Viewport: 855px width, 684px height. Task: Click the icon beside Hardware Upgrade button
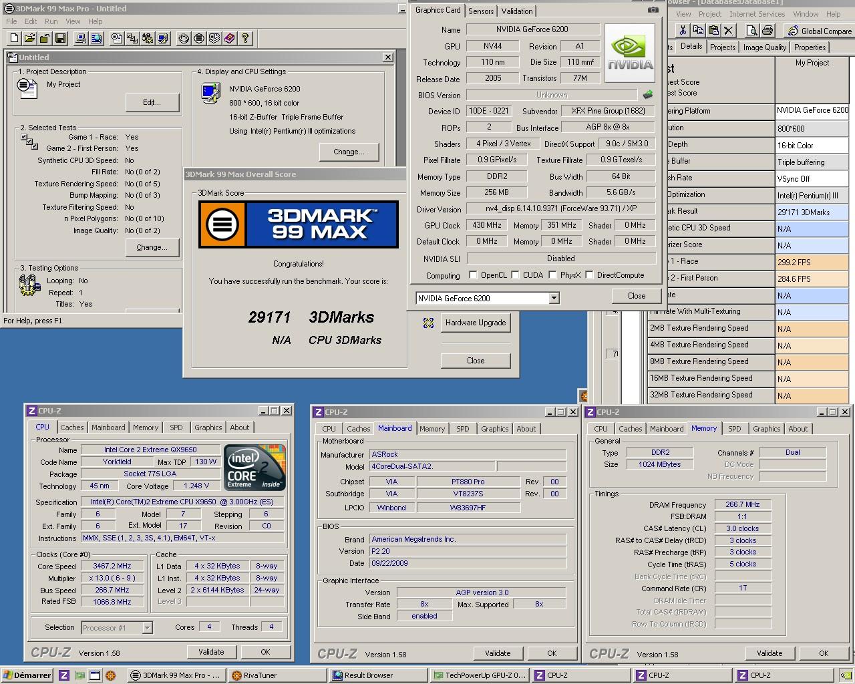pos(429,323)
